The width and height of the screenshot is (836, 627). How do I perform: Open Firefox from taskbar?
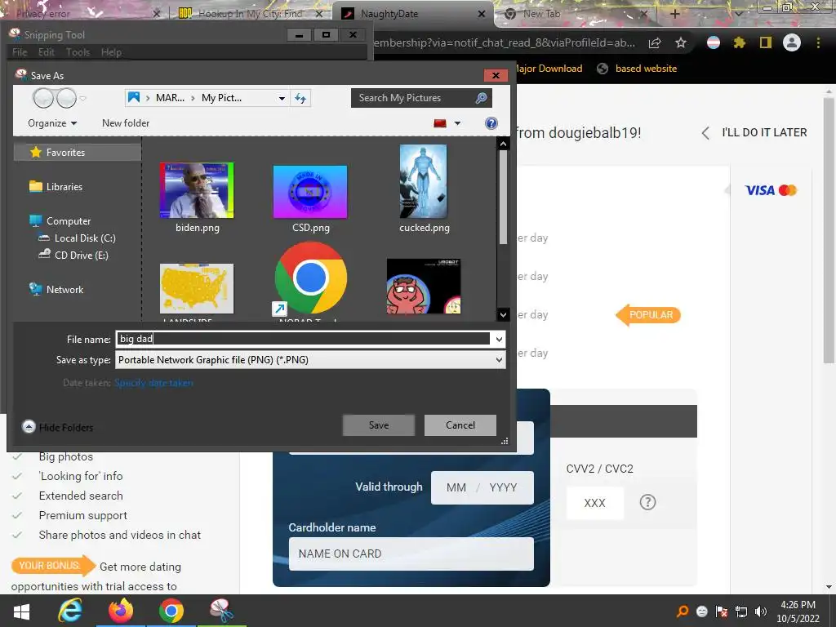click(121, 611)
